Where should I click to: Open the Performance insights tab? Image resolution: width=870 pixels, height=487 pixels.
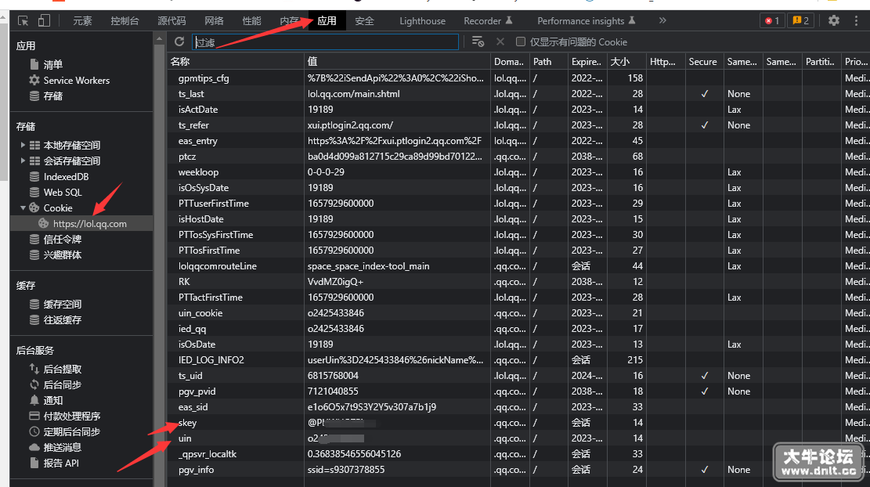tap(587, 21)
